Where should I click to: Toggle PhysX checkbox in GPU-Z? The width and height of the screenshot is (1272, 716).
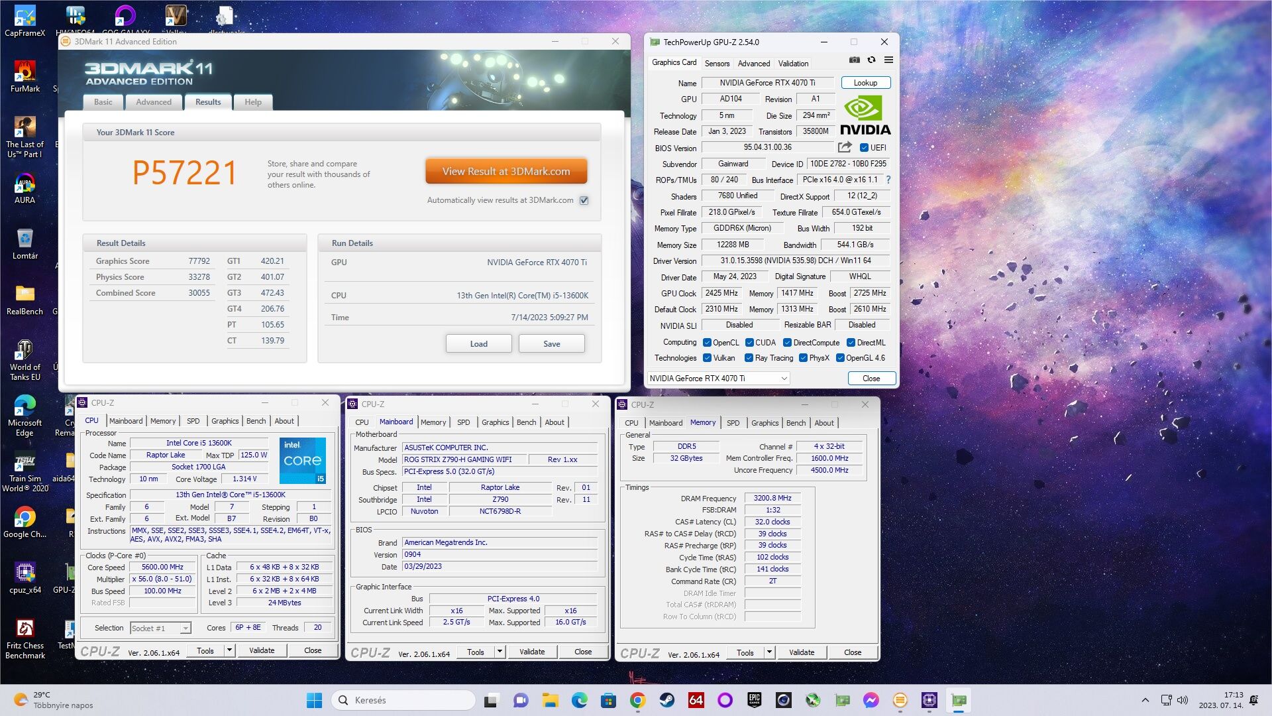pos(803,358)
